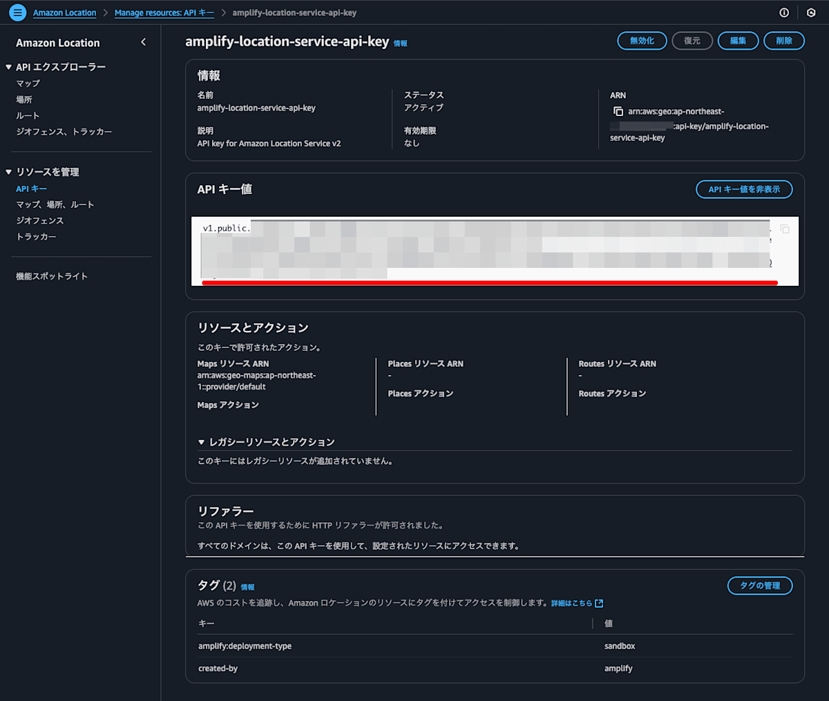Click the hexagon settings icon at top right

(x=811, y=12)
